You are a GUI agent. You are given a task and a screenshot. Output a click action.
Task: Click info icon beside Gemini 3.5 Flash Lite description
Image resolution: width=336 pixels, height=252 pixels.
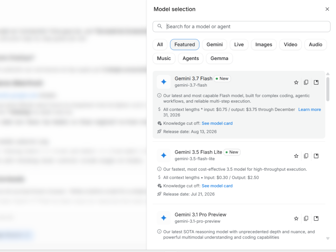coord(159,169)
